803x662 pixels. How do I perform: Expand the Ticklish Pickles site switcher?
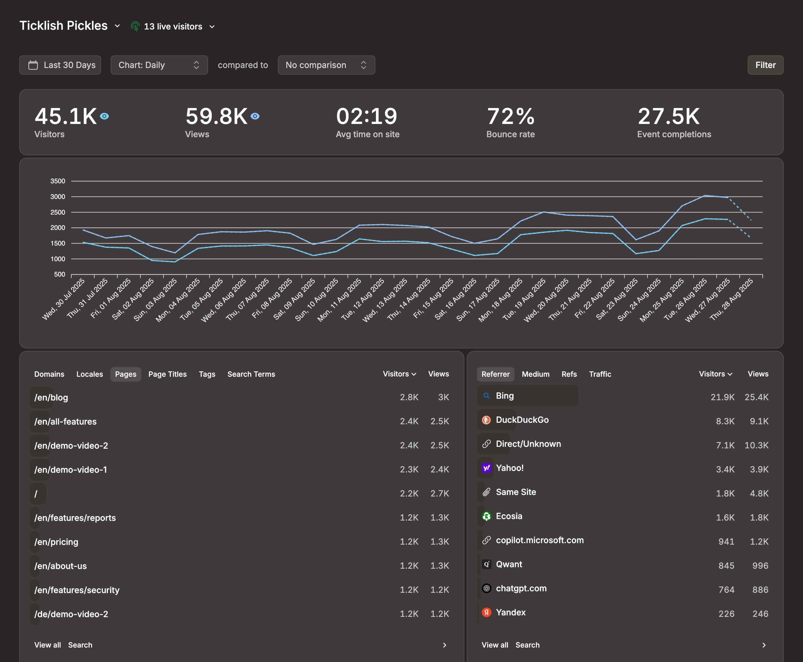(x=117, y=26)
